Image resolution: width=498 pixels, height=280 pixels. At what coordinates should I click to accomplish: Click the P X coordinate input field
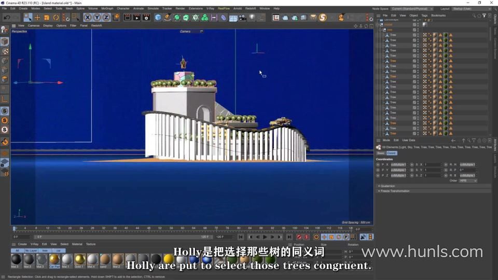(398, 165)
